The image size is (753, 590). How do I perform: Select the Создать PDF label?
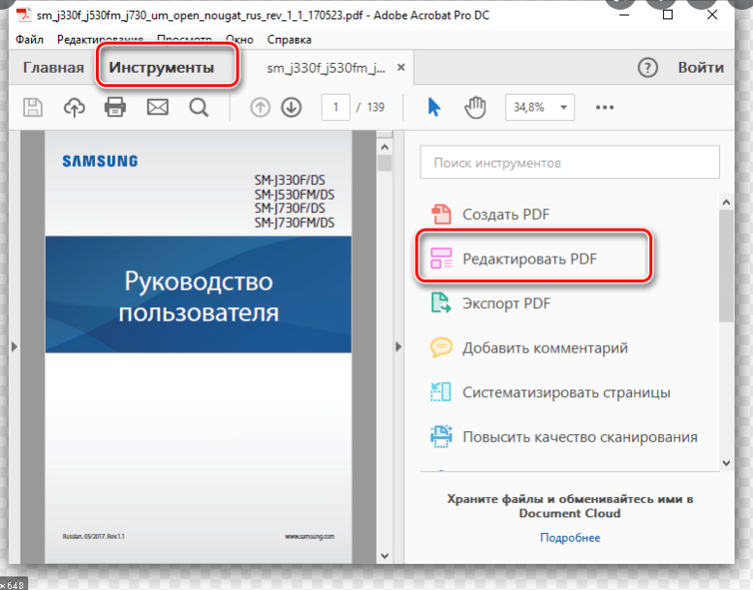506,214
